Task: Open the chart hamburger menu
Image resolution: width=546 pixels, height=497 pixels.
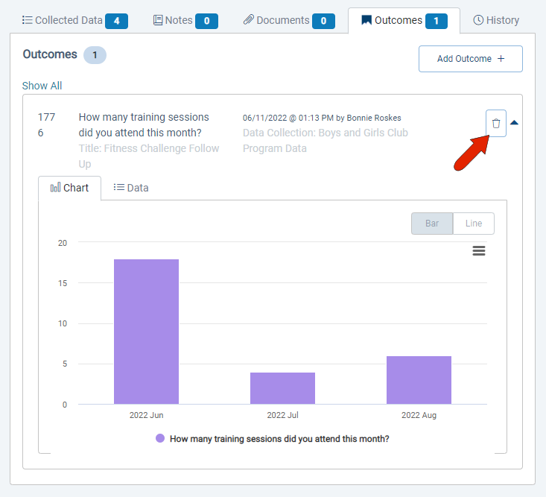Action: (x=479, y=251)
